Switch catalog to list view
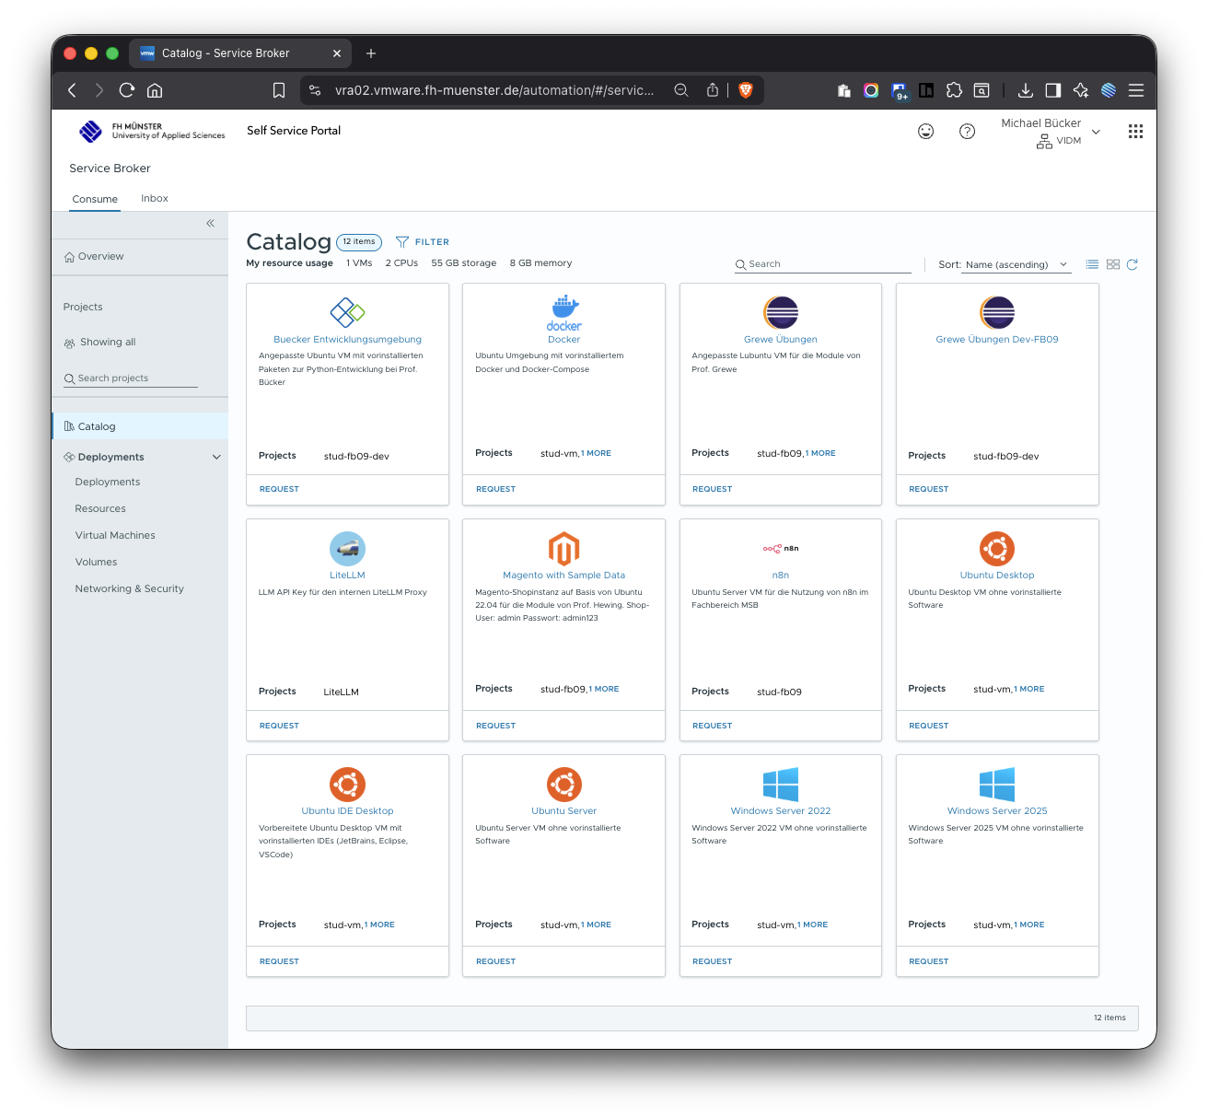 tap(1092, 264)
